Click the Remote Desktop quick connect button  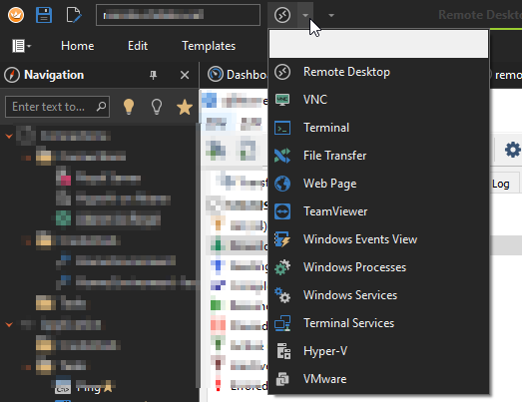tap(282, 15)
